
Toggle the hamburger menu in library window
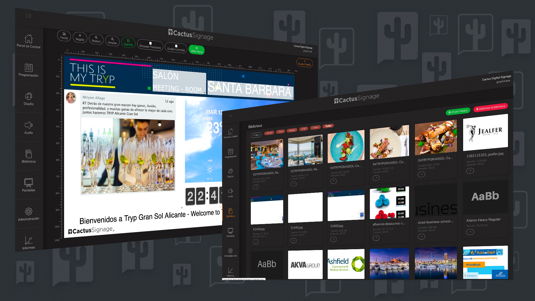pos(230,116)
